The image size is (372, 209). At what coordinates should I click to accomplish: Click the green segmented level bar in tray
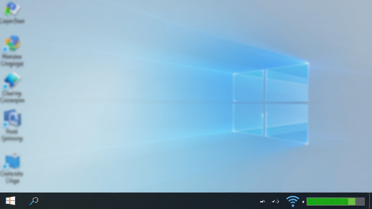335,201
